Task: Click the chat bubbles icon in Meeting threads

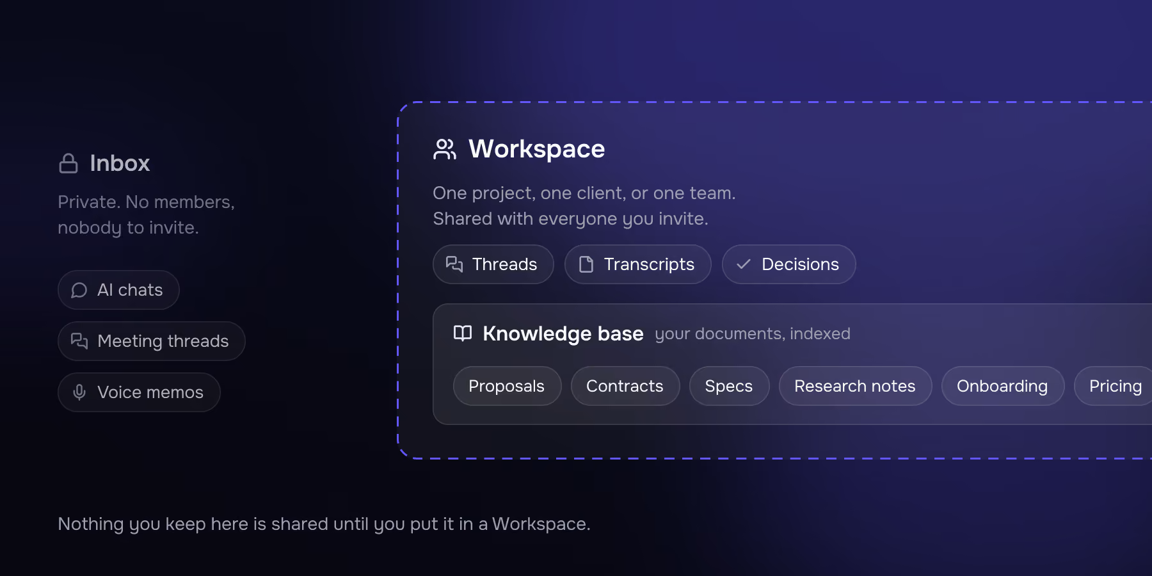Action: (79, 341)
